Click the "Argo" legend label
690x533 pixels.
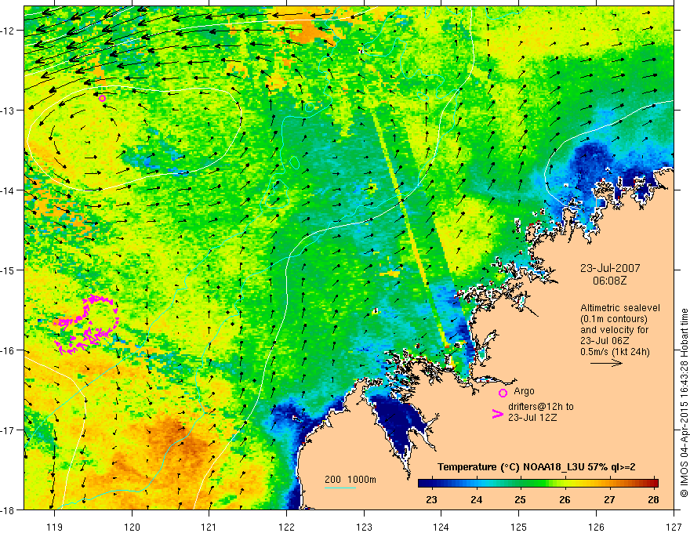coord(524,391)
